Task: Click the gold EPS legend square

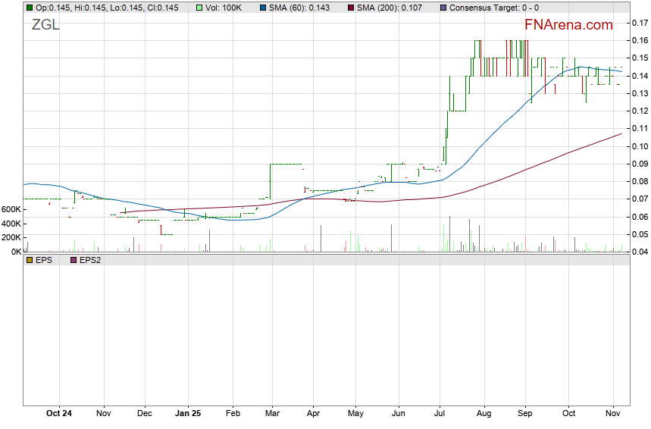Action: point(30,260)
